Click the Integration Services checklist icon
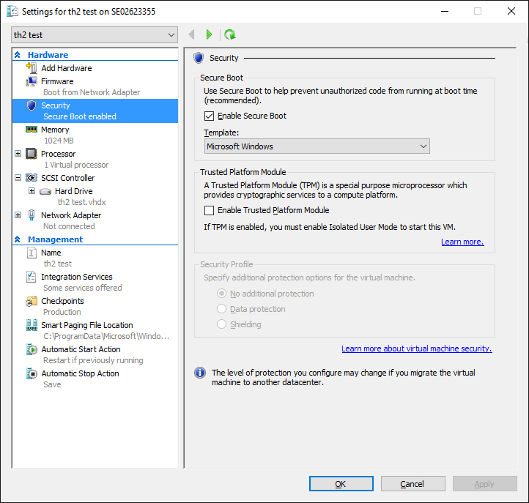 pos(31,277)
